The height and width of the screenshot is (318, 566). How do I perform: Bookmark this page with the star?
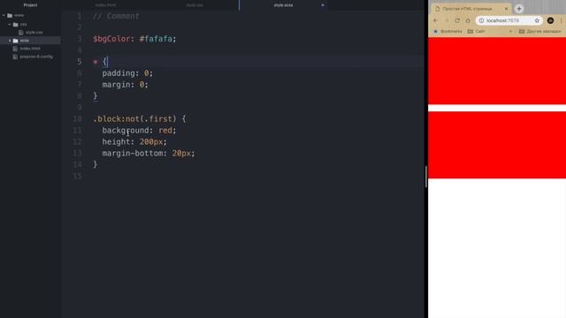click(x=537, y=20)
